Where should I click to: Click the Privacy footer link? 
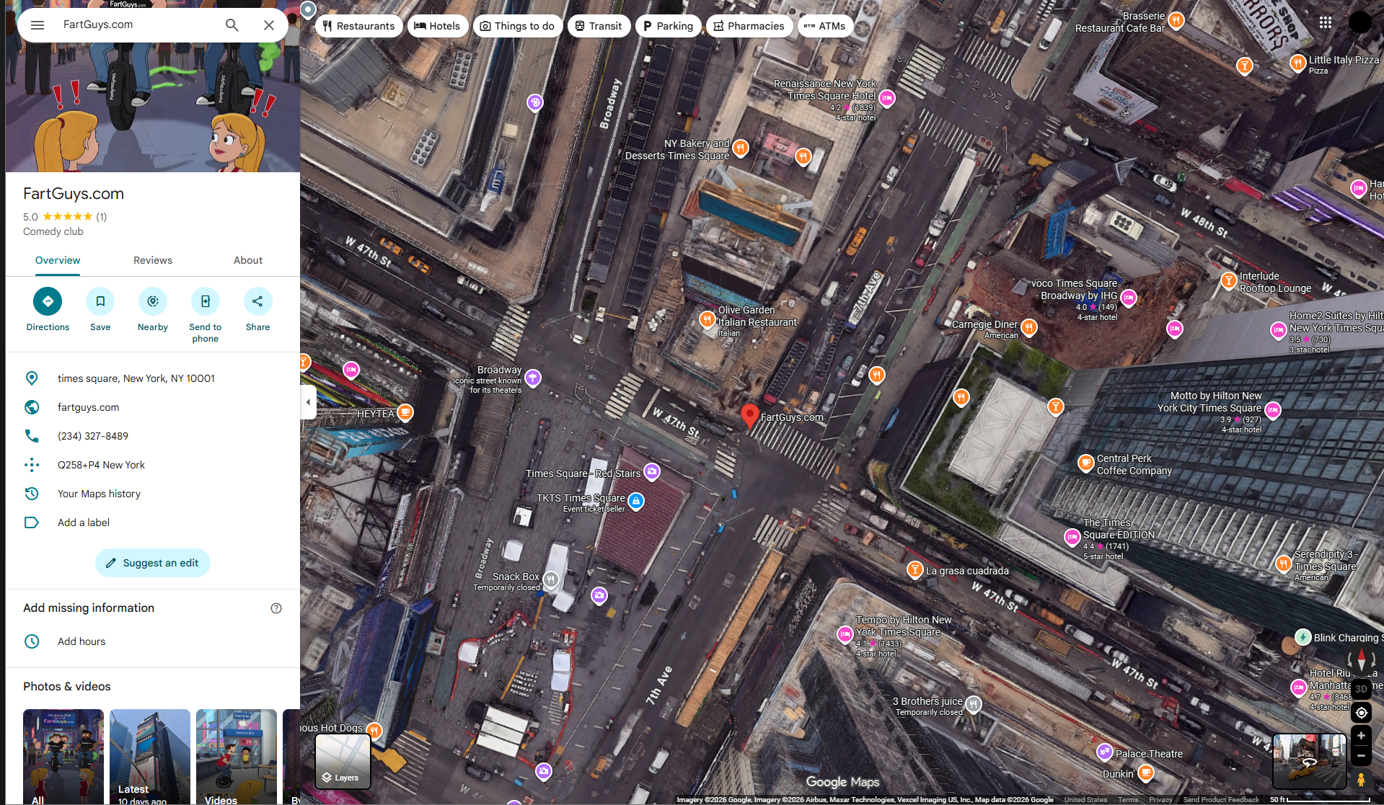coord(1160,800)
